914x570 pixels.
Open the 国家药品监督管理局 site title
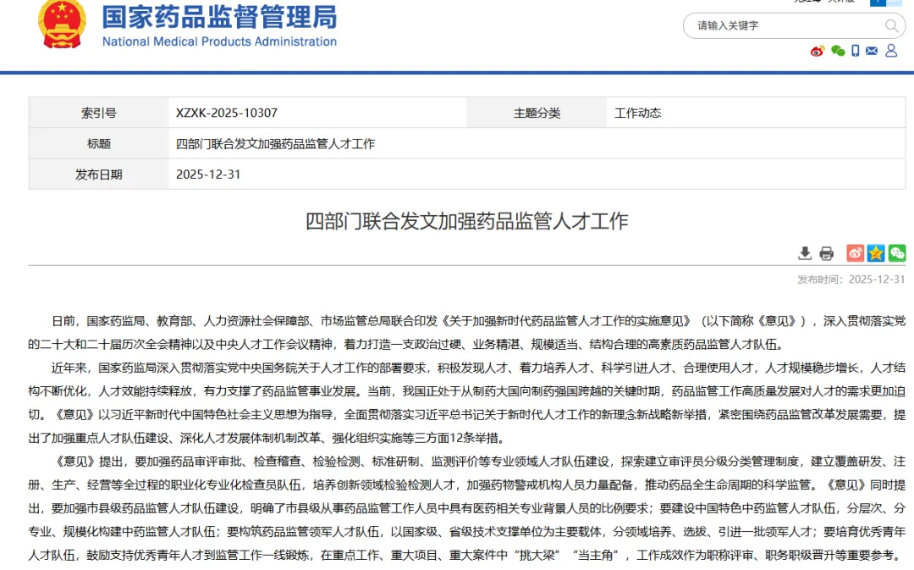(x=220, y=17)
